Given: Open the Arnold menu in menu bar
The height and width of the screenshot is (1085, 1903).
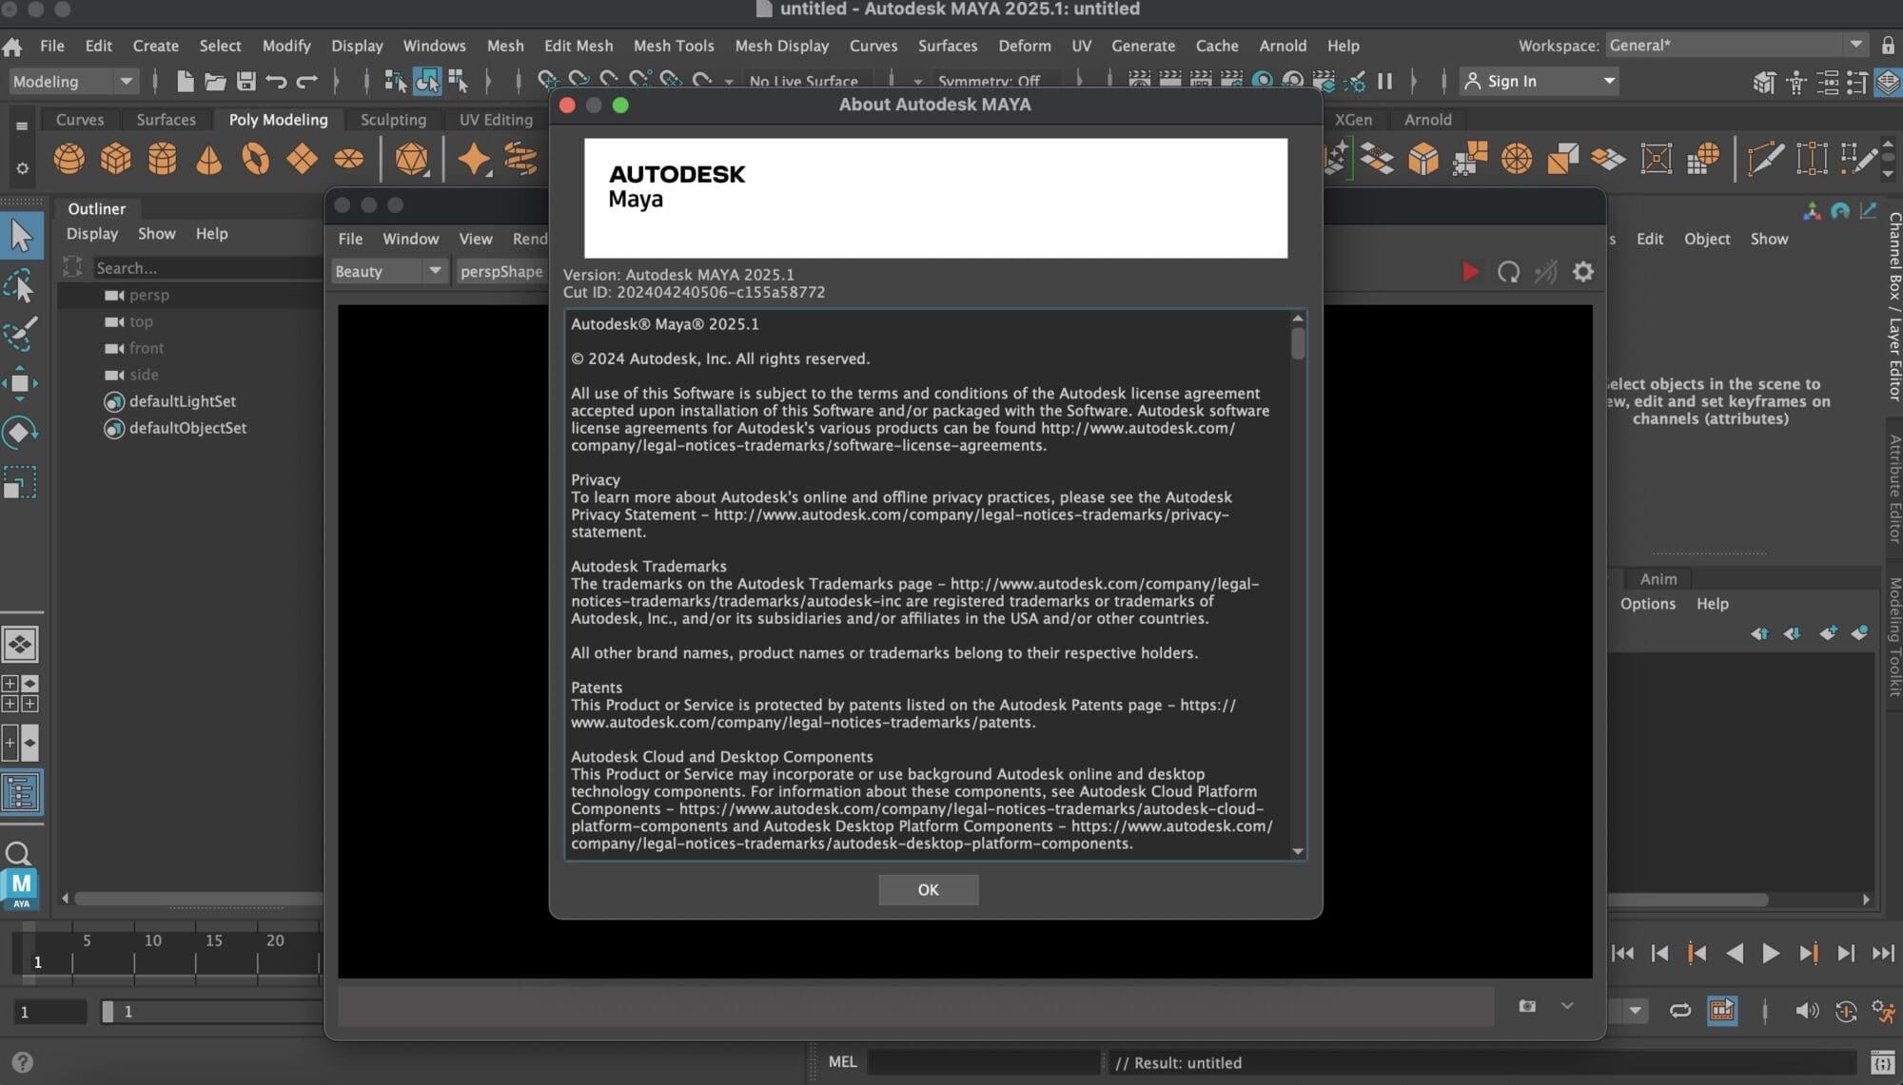Looking at the screenshot, I should point(1283,46).
